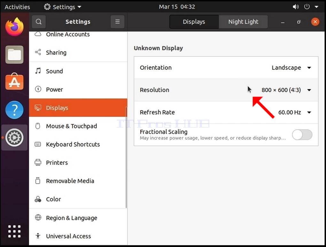Screen dimensions: 326x247
Task: Open Power settings panel
Action: 78,89
